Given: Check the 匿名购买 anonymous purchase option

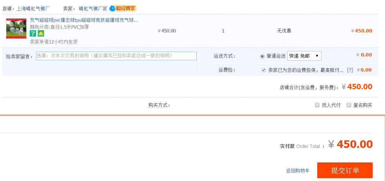Looking at the screenshot, I should click(349, 105).
